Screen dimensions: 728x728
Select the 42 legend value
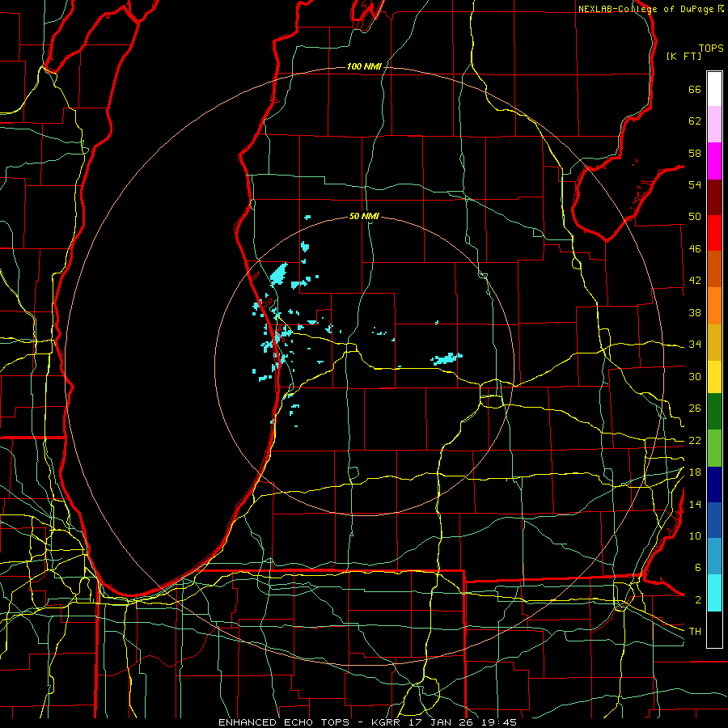pyautogui.click(x=695, y=281)
